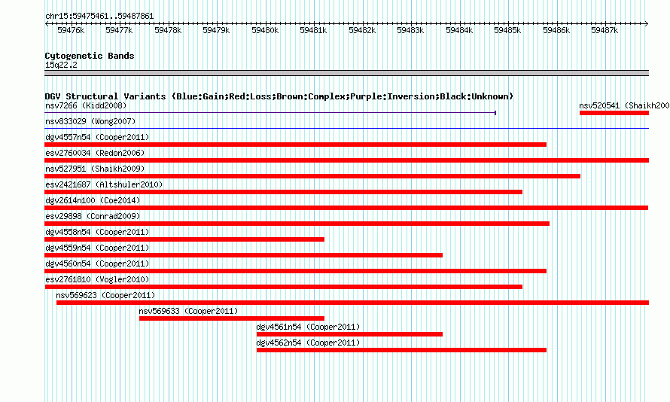670x402 pixels.
Task: Select the red bar under dgv4562n54
Action: pos(402,350)
